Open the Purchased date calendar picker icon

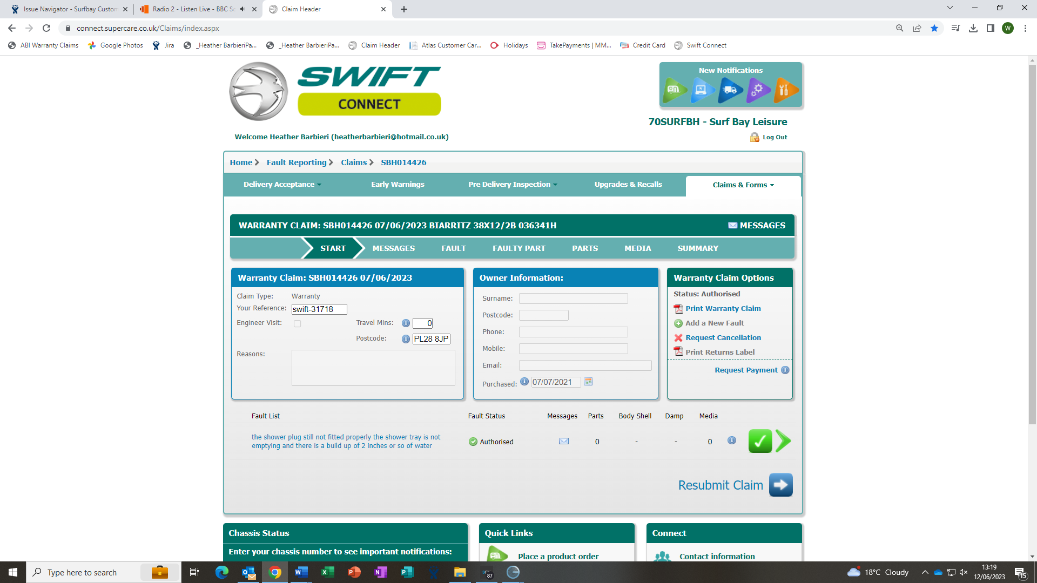(x=588, y=382)
